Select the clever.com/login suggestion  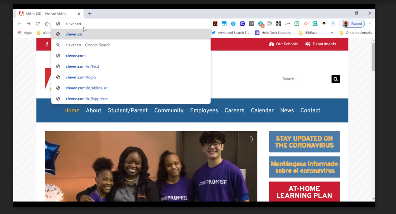pos(131,77)
